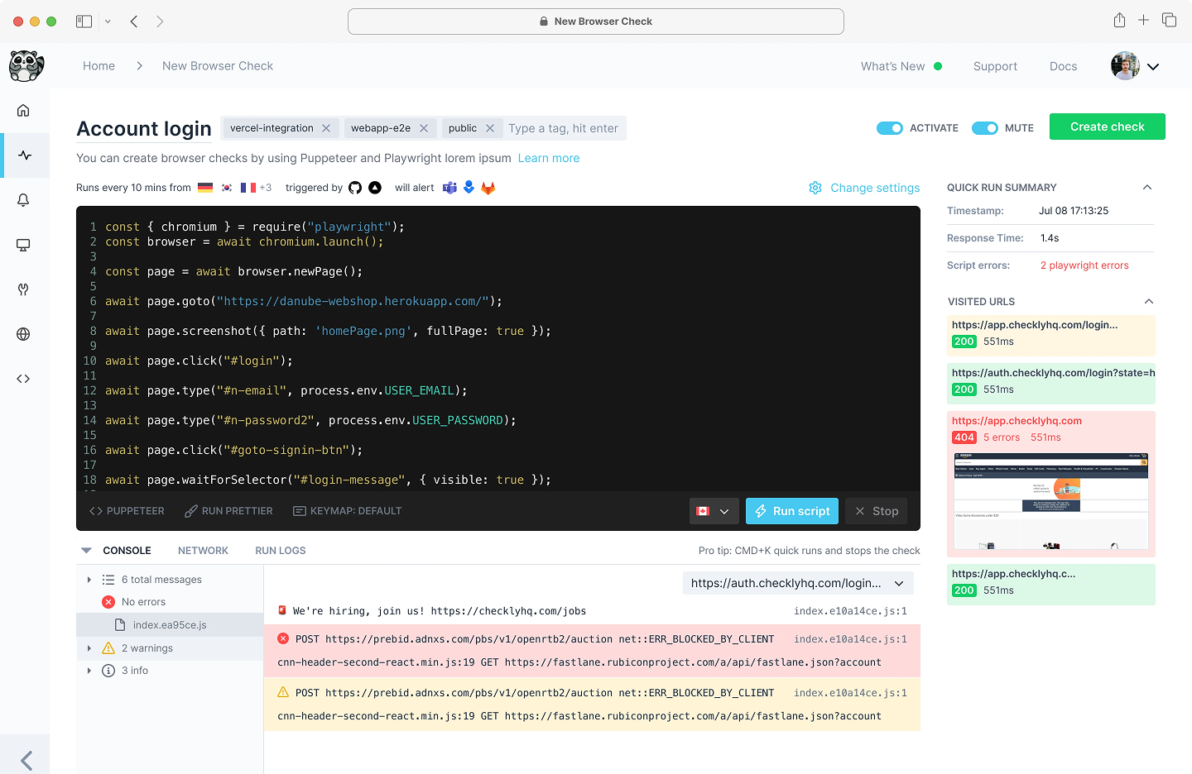Open Support in the top nav

[x=995, y=66]
